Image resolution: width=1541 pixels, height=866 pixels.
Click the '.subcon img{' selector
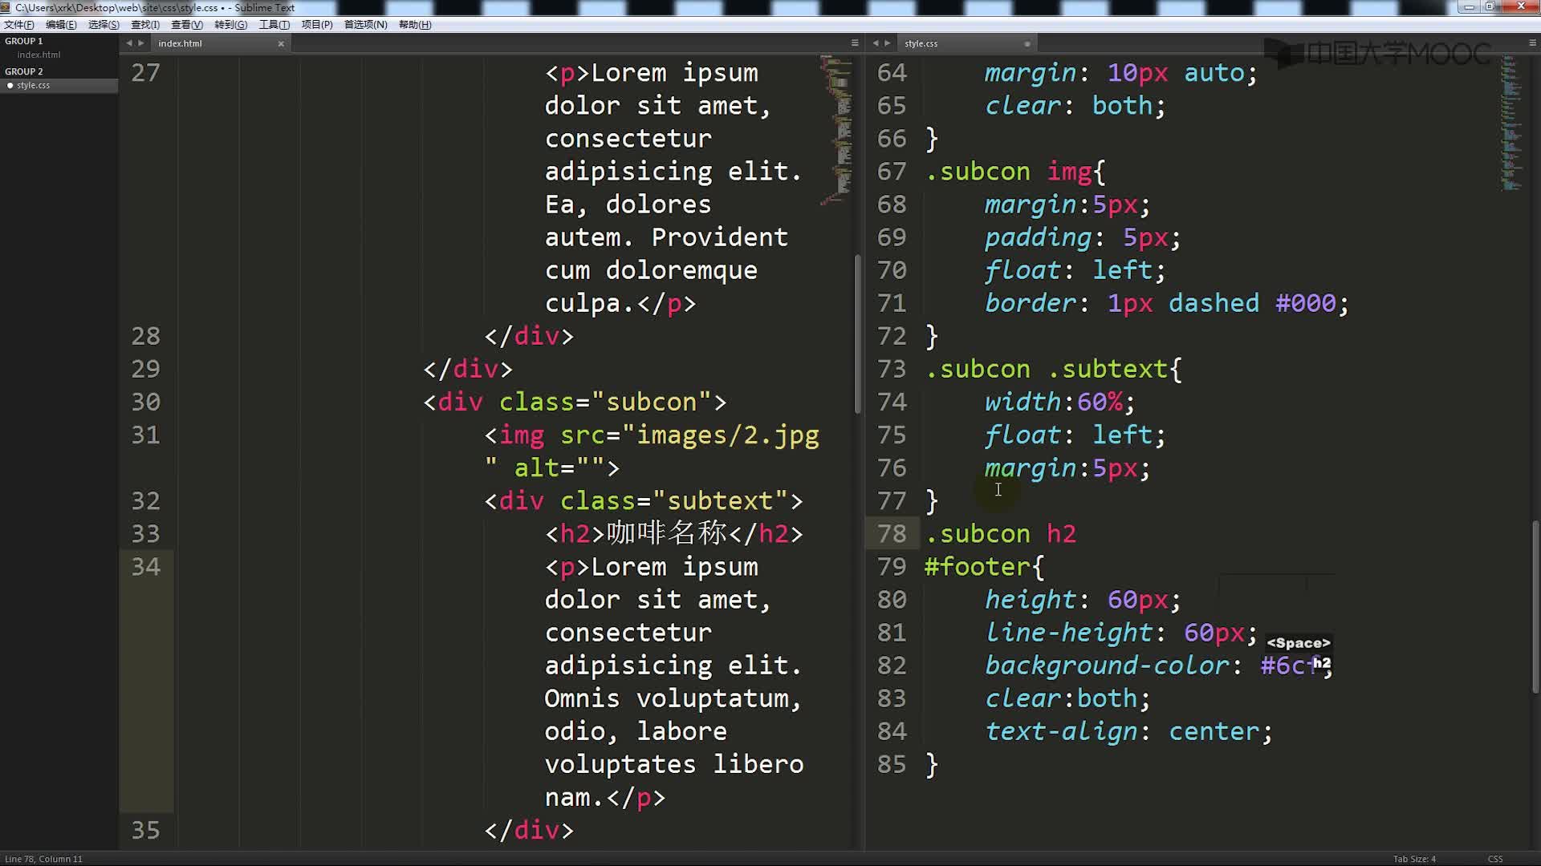[1015, 172]
